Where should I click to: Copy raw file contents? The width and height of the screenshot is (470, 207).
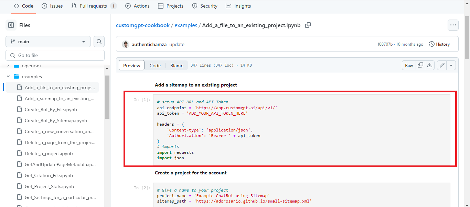click(x=420, y=65)
